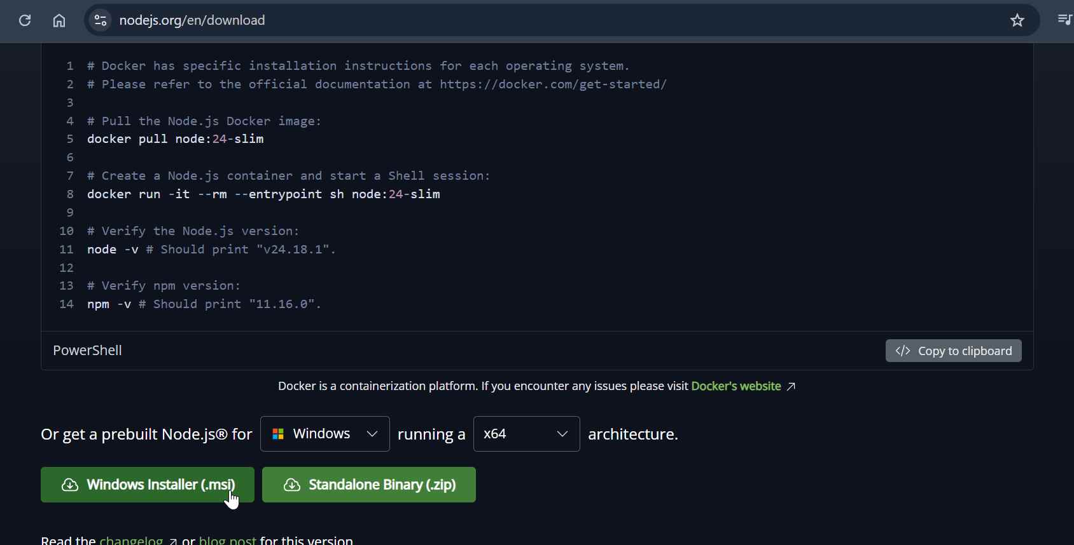Screen dimensions: 1074x545
Task: Copy the Docker snippet to clipboard
Action: 953,351
